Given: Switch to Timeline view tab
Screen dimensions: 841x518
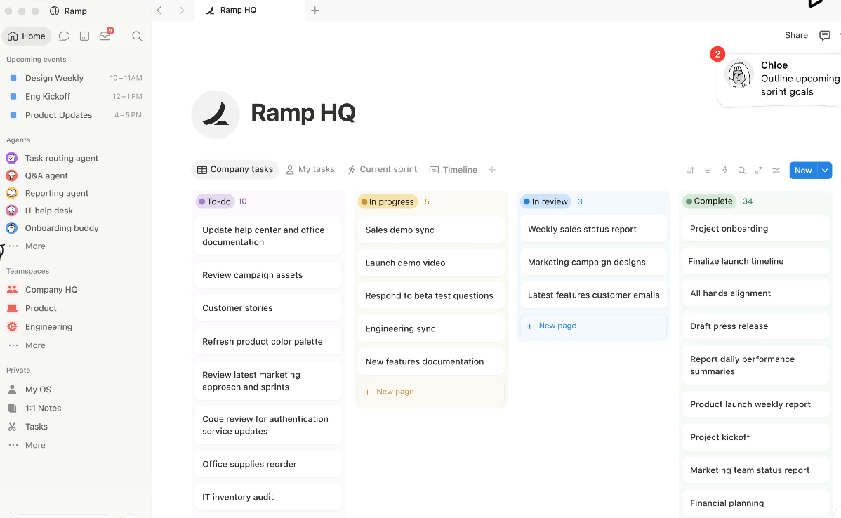Looking at the screenshot, I should coord(453,169).
